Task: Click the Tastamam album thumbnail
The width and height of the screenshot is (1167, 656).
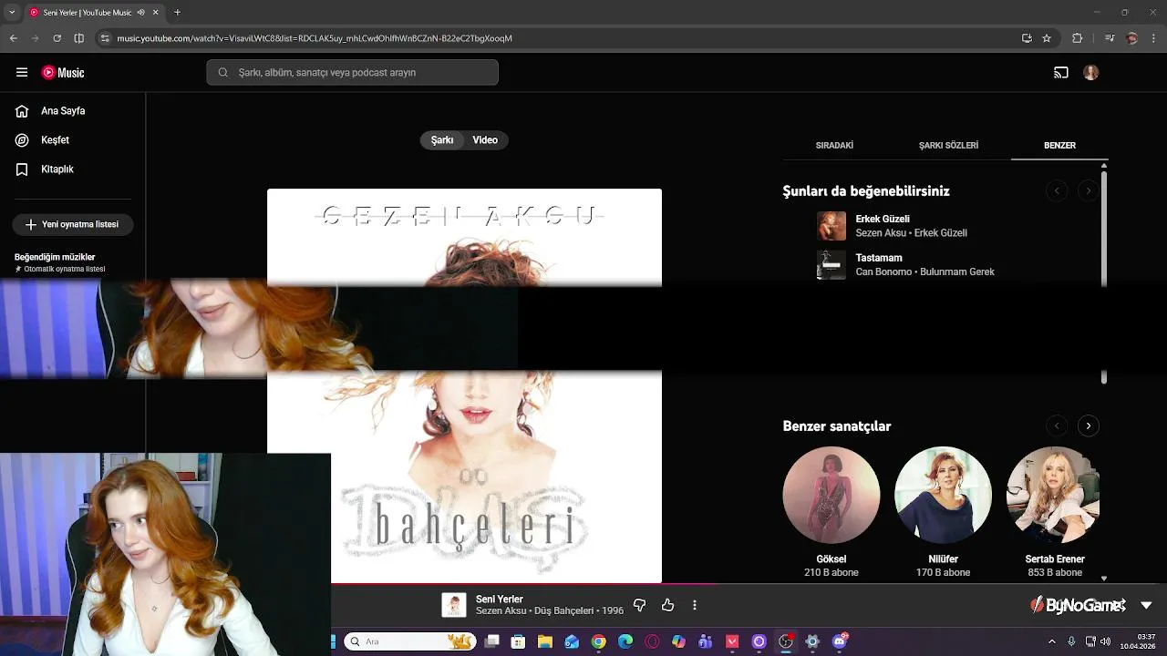Action: click(831, 265)
